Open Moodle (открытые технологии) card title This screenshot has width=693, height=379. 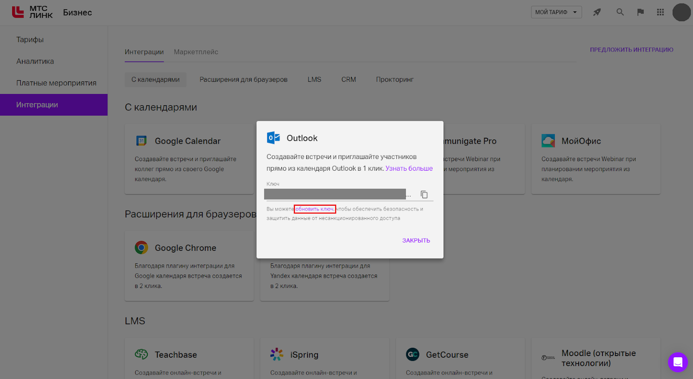(599, 358)
